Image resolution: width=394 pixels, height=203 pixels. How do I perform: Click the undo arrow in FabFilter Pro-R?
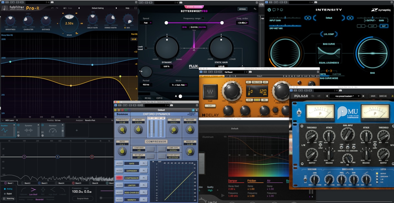[x=52, y=8]
